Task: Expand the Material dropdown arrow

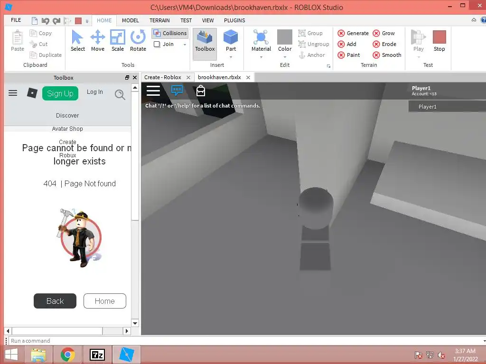Action: tap(261, 57)
